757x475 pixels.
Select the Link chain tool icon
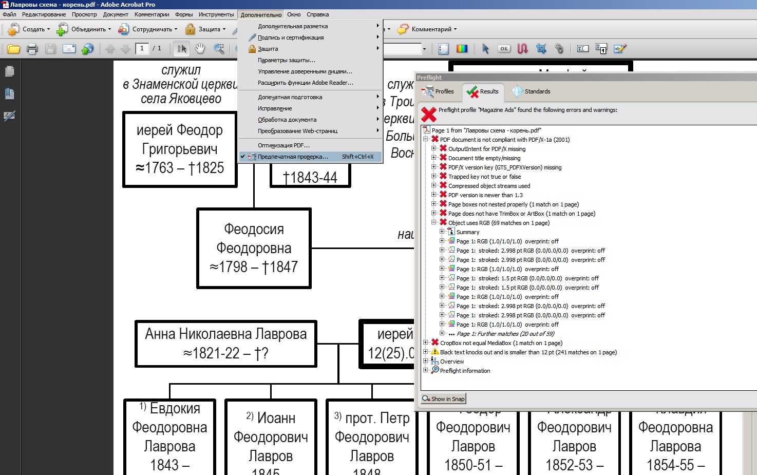coord(559,49)
